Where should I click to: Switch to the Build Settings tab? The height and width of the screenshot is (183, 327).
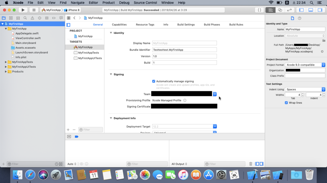186,25
